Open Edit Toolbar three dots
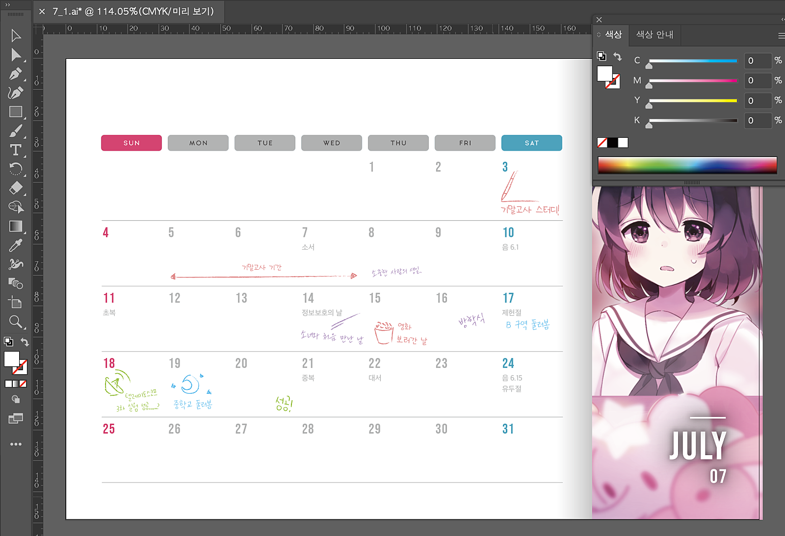This screenshot has width=785, height=536. (16, 444)
